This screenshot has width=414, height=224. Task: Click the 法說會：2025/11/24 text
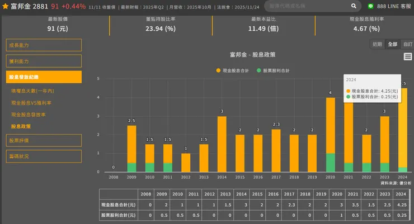coord(238,7)
